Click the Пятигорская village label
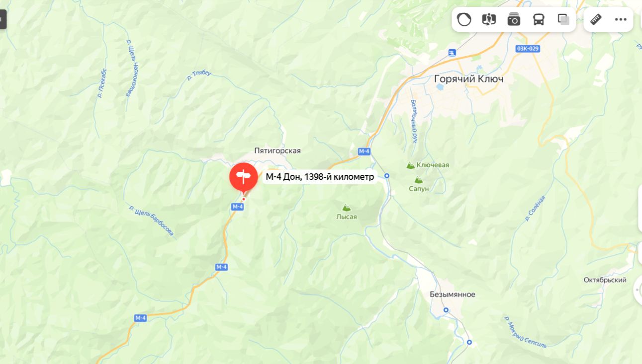The image size is (642, 364). (277, 150)
